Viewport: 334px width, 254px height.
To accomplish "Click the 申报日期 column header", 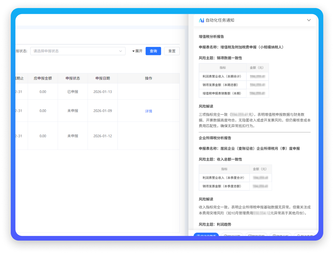I will (102, 78).
